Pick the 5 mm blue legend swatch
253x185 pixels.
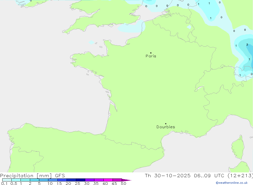pyautogui.click(x=44, y=180)
